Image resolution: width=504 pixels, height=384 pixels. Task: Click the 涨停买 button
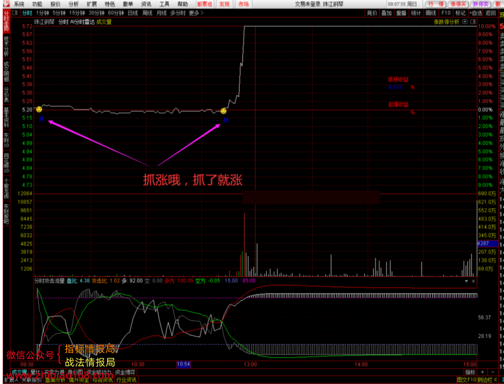pos(458,4)
